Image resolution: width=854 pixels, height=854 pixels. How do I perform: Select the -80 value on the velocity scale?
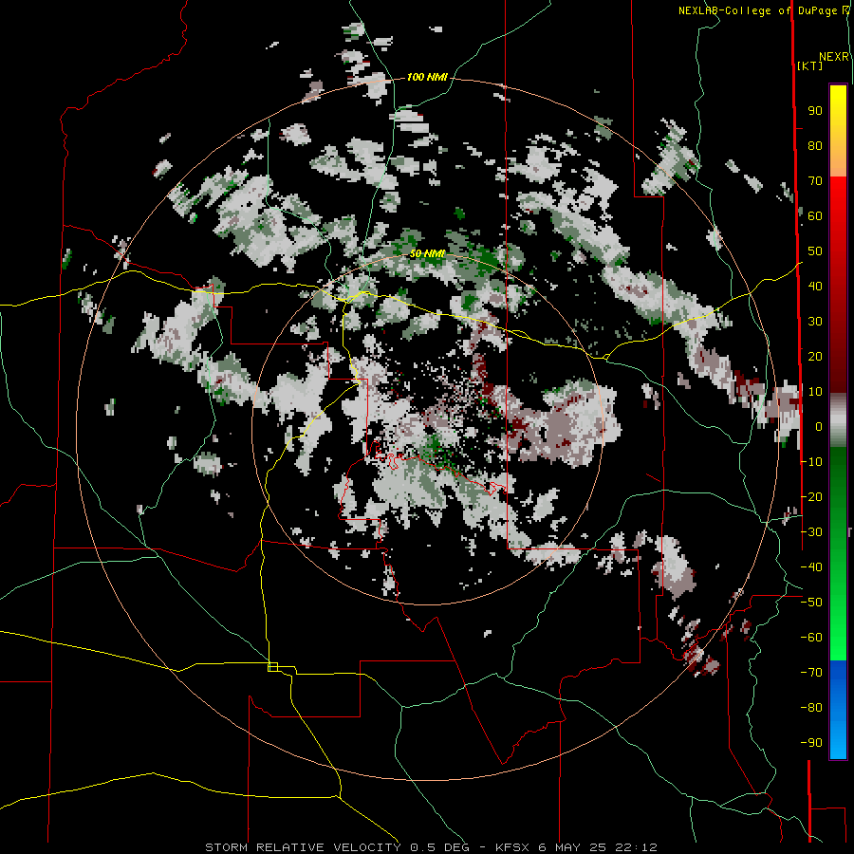tap(811, 708)
